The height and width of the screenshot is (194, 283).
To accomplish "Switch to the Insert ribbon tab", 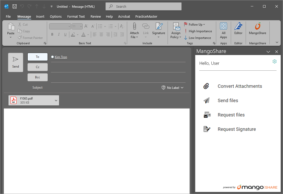I will click(40, 16).
